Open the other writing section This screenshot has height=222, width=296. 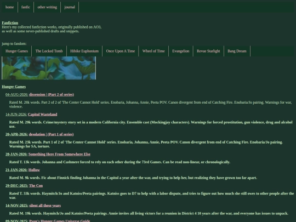click(x=47, y=7)
